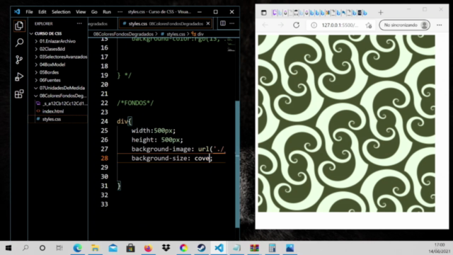Open the View menu
This screenshot has height=255, width=453.
(81, 12)
